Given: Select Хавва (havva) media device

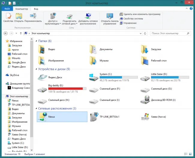Looking at the screenshot, I should (x=153, y=117).
